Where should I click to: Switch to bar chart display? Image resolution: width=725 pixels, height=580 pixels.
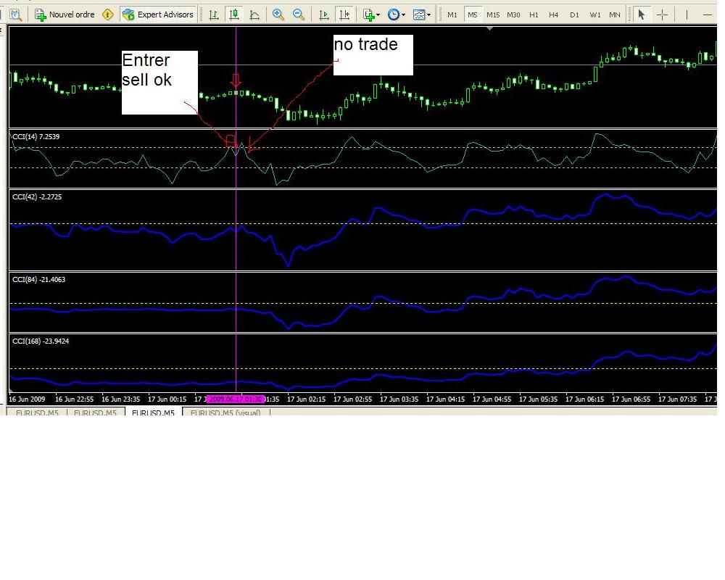coord(213,14)
